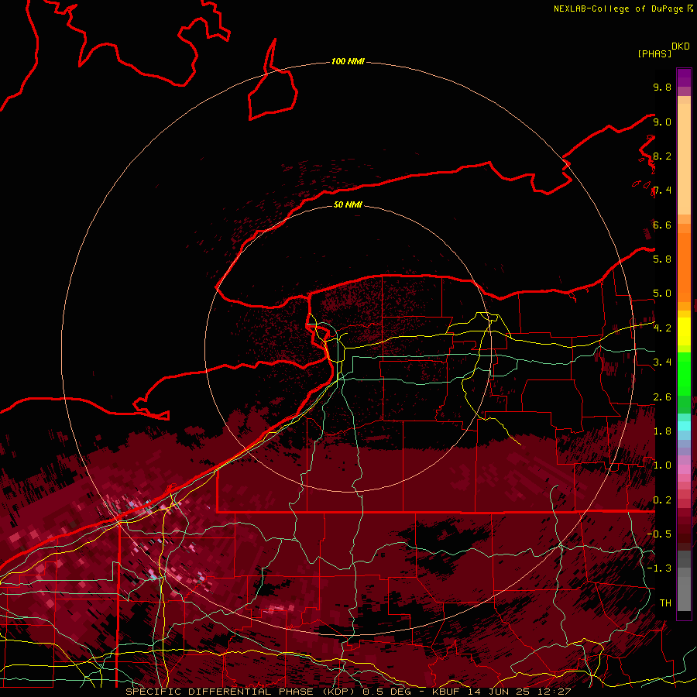Click the 5.8 value on the color scale
This screenshot has width=697, height=697.
point(662,259)
